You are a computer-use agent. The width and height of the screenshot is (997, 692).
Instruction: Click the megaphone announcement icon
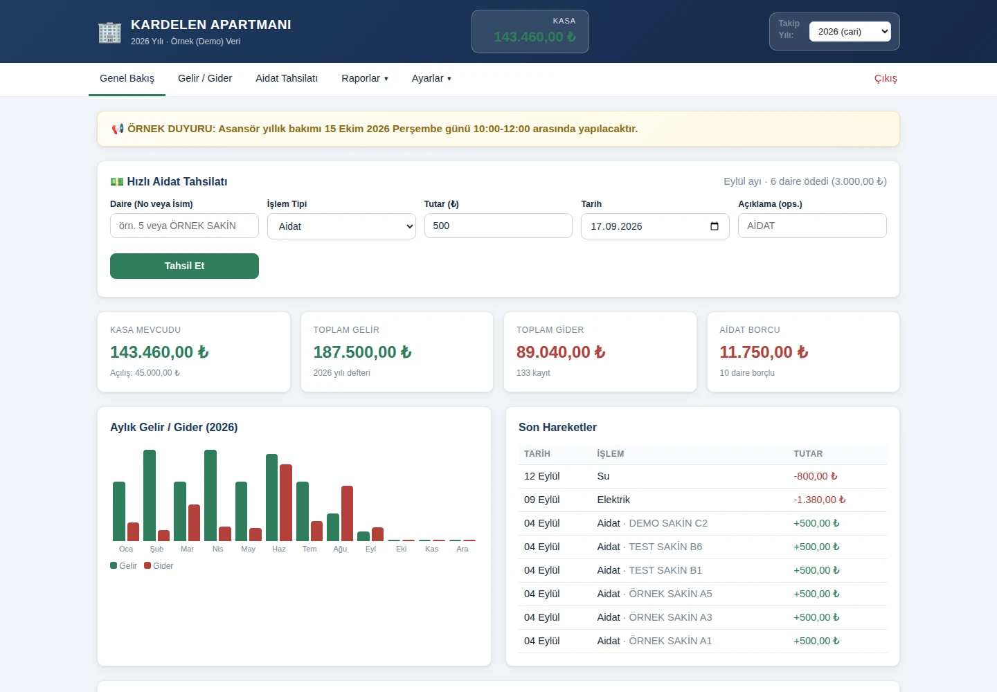pos(118,129)
